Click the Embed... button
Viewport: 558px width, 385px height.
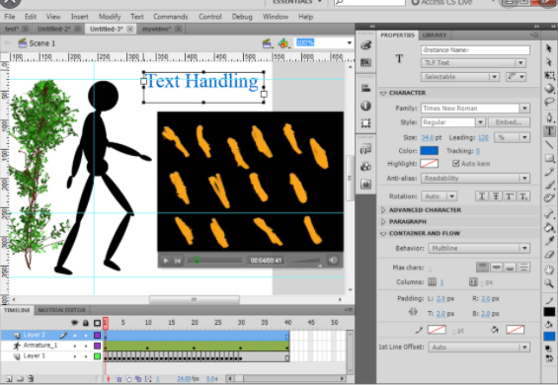pos(509,122)
